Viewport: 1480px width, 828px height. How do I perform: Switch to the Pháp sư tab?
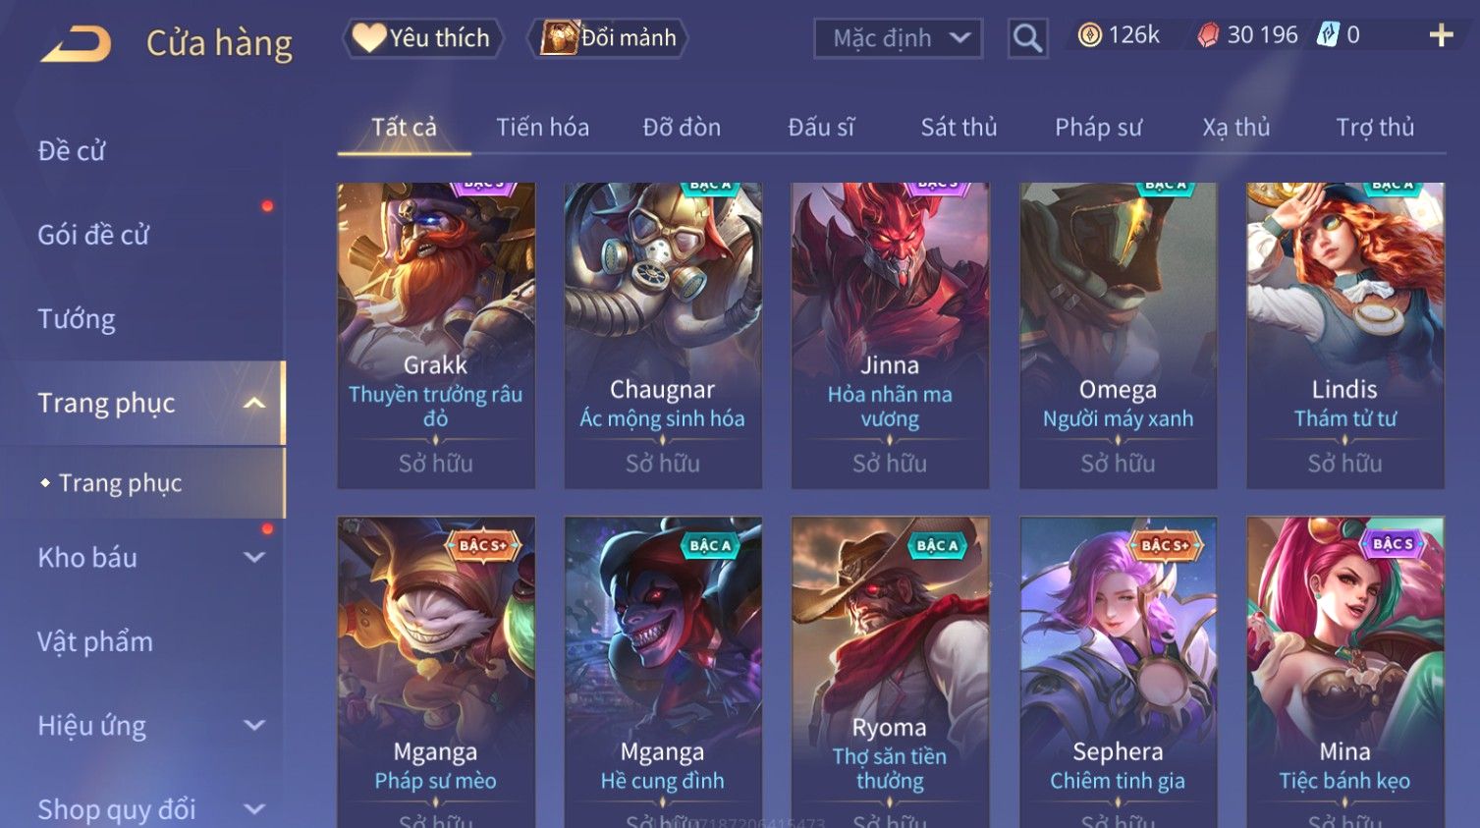tap(1098, 127)
